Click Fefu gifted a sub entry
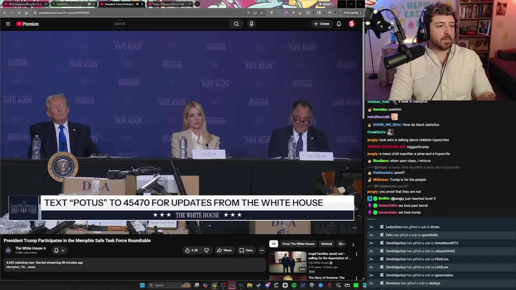Image resolution: width=516 pixels, height=290 pixels. (412, 235)
